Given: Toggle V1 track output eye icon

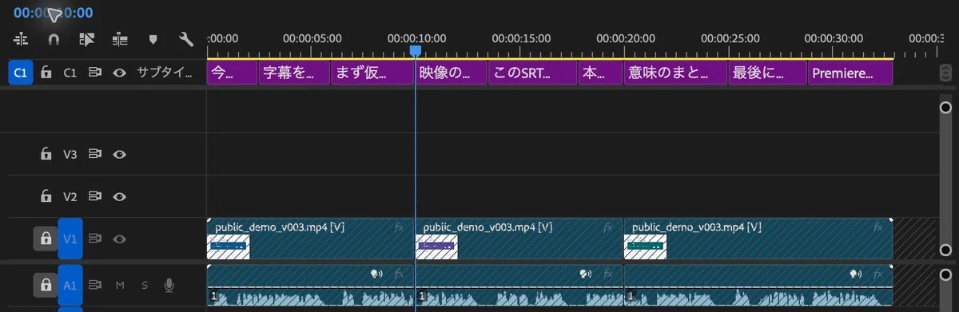Looking at the screenshot, I should pyautogui.click(x=120, y=239).
